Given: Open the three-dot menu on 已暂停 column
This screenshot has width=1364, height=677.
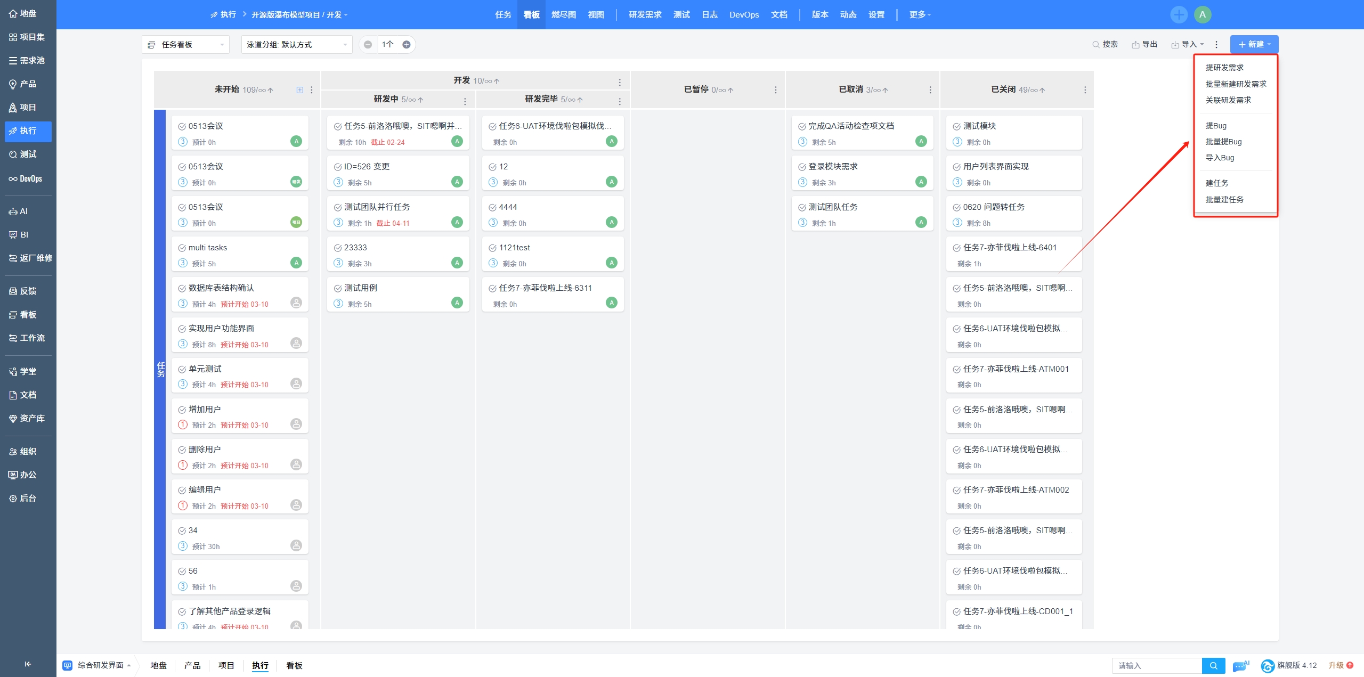Looking at the screenshot, I should click(775, 90).
